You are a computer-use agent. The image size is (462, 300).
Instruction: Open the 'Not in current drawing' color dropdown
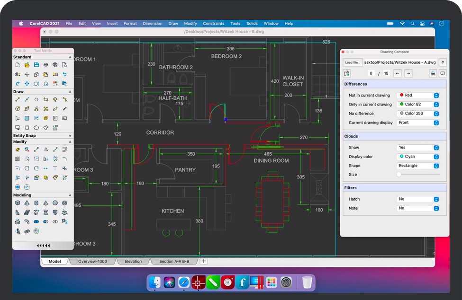(x=417, y=96)
